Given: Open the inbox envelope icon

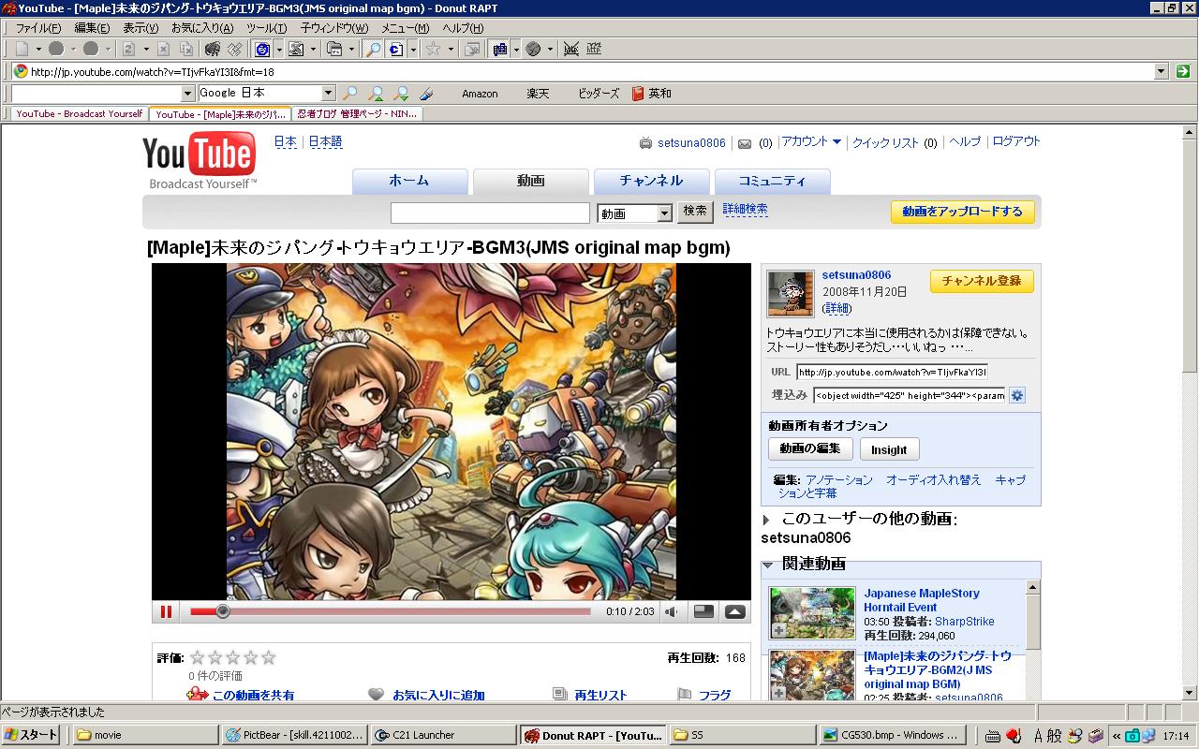Looking at the screenshot, I should 745,143.
